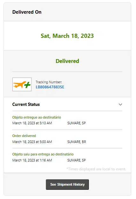Click the orange airplane shipping icon
Image resolution: width=136 pixels, height=199 pixels.
pos(22,84)
